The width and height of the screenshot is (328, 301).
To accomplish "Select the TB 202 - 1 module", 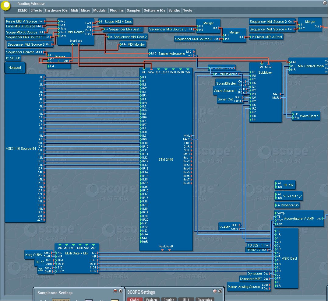I will [x=258, y=245].
